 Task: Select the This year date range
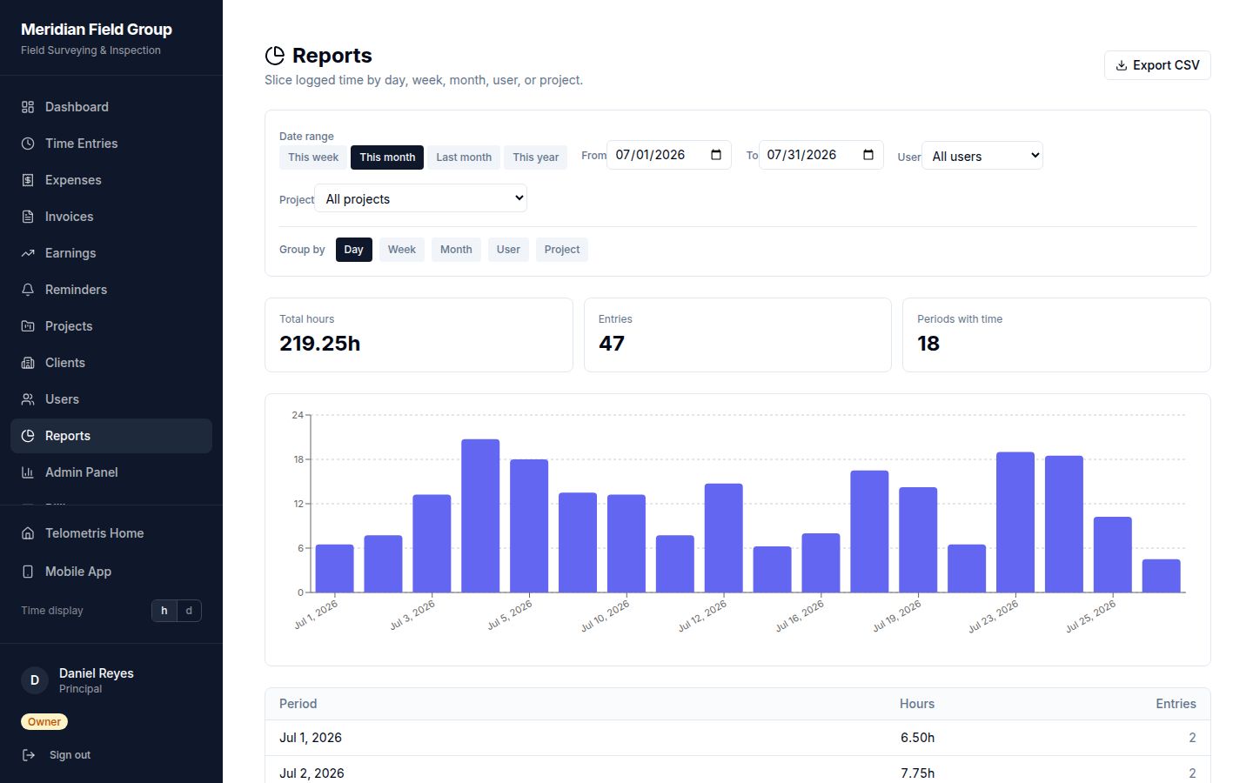click(536, 157)
